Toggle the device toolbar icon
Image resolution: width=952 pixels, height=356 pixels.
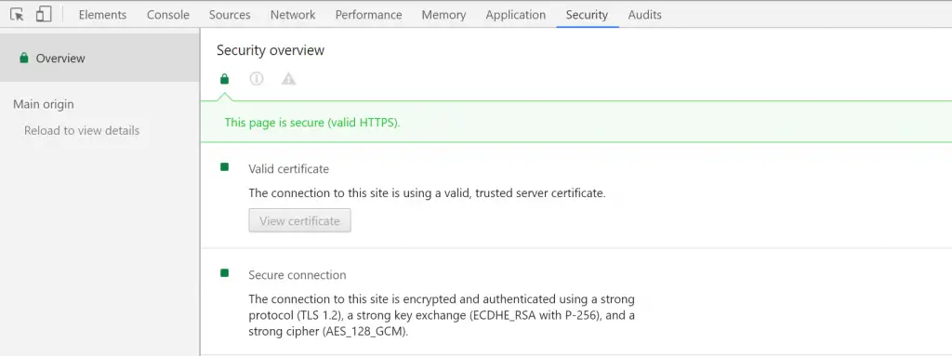click(44, 15)
